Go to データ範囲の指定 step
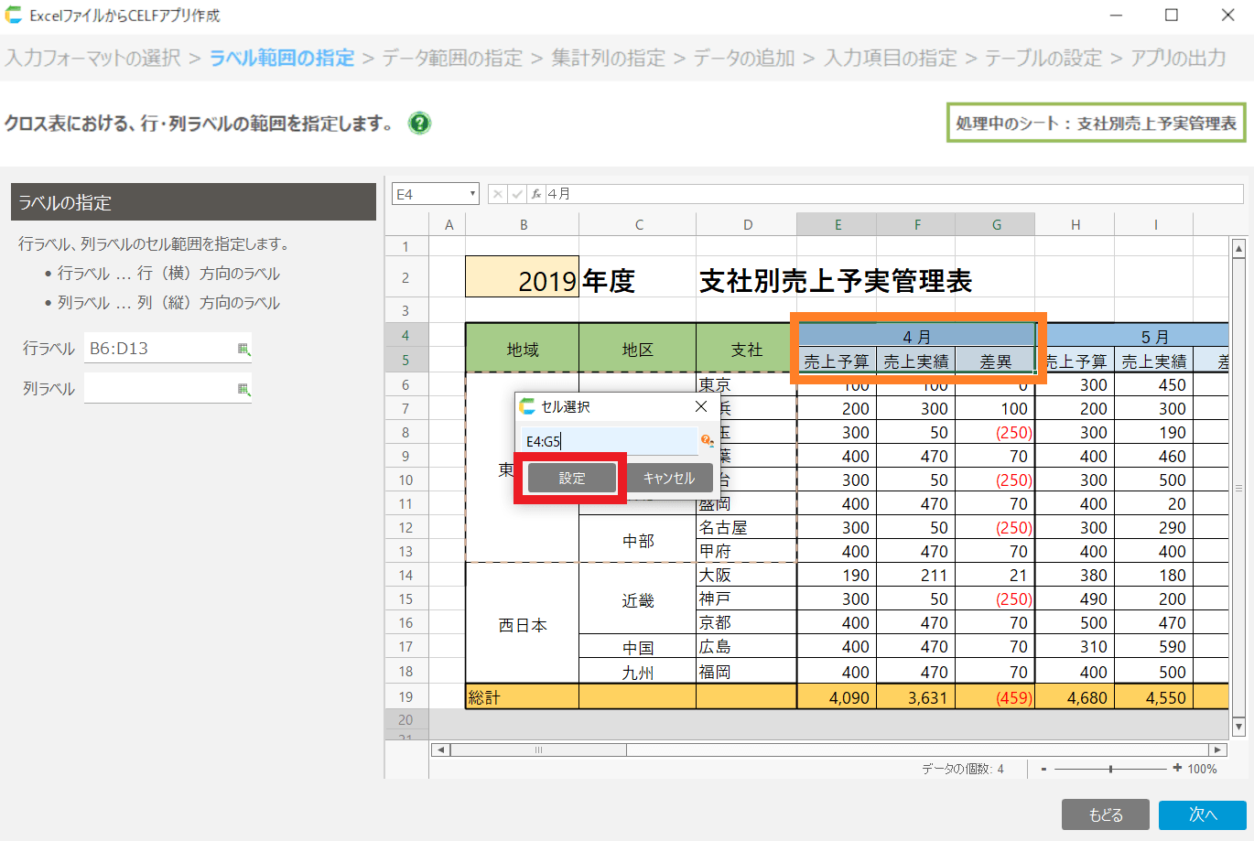 click(452, 58)
